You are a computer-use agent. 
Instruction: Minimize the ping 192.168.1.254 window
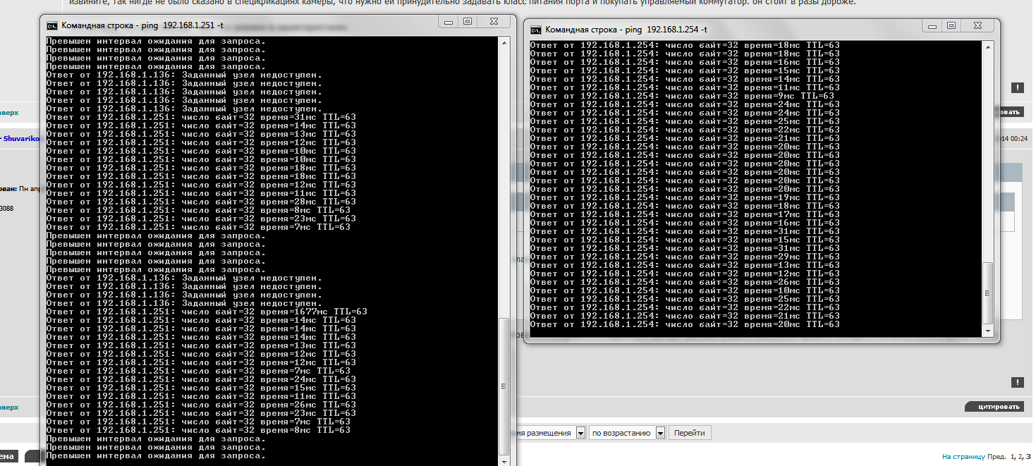933,25
